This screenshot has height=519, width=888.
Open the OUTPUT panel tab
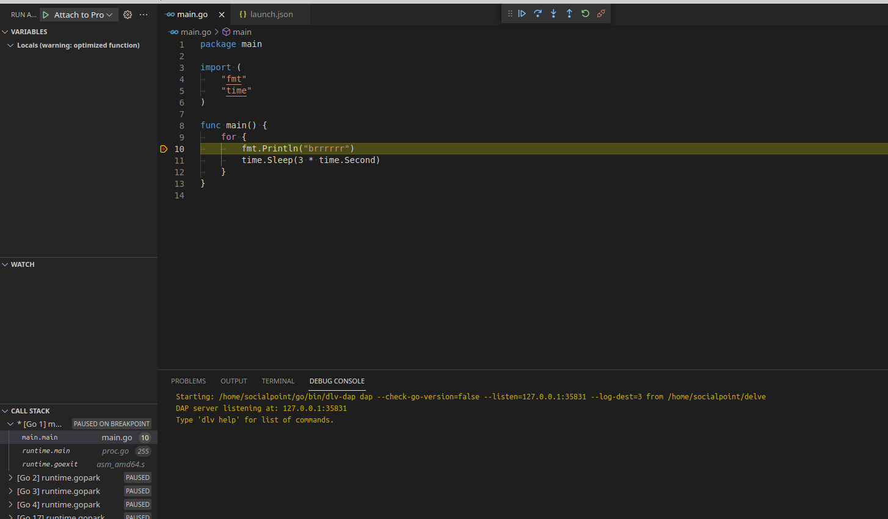click(234, 381)
